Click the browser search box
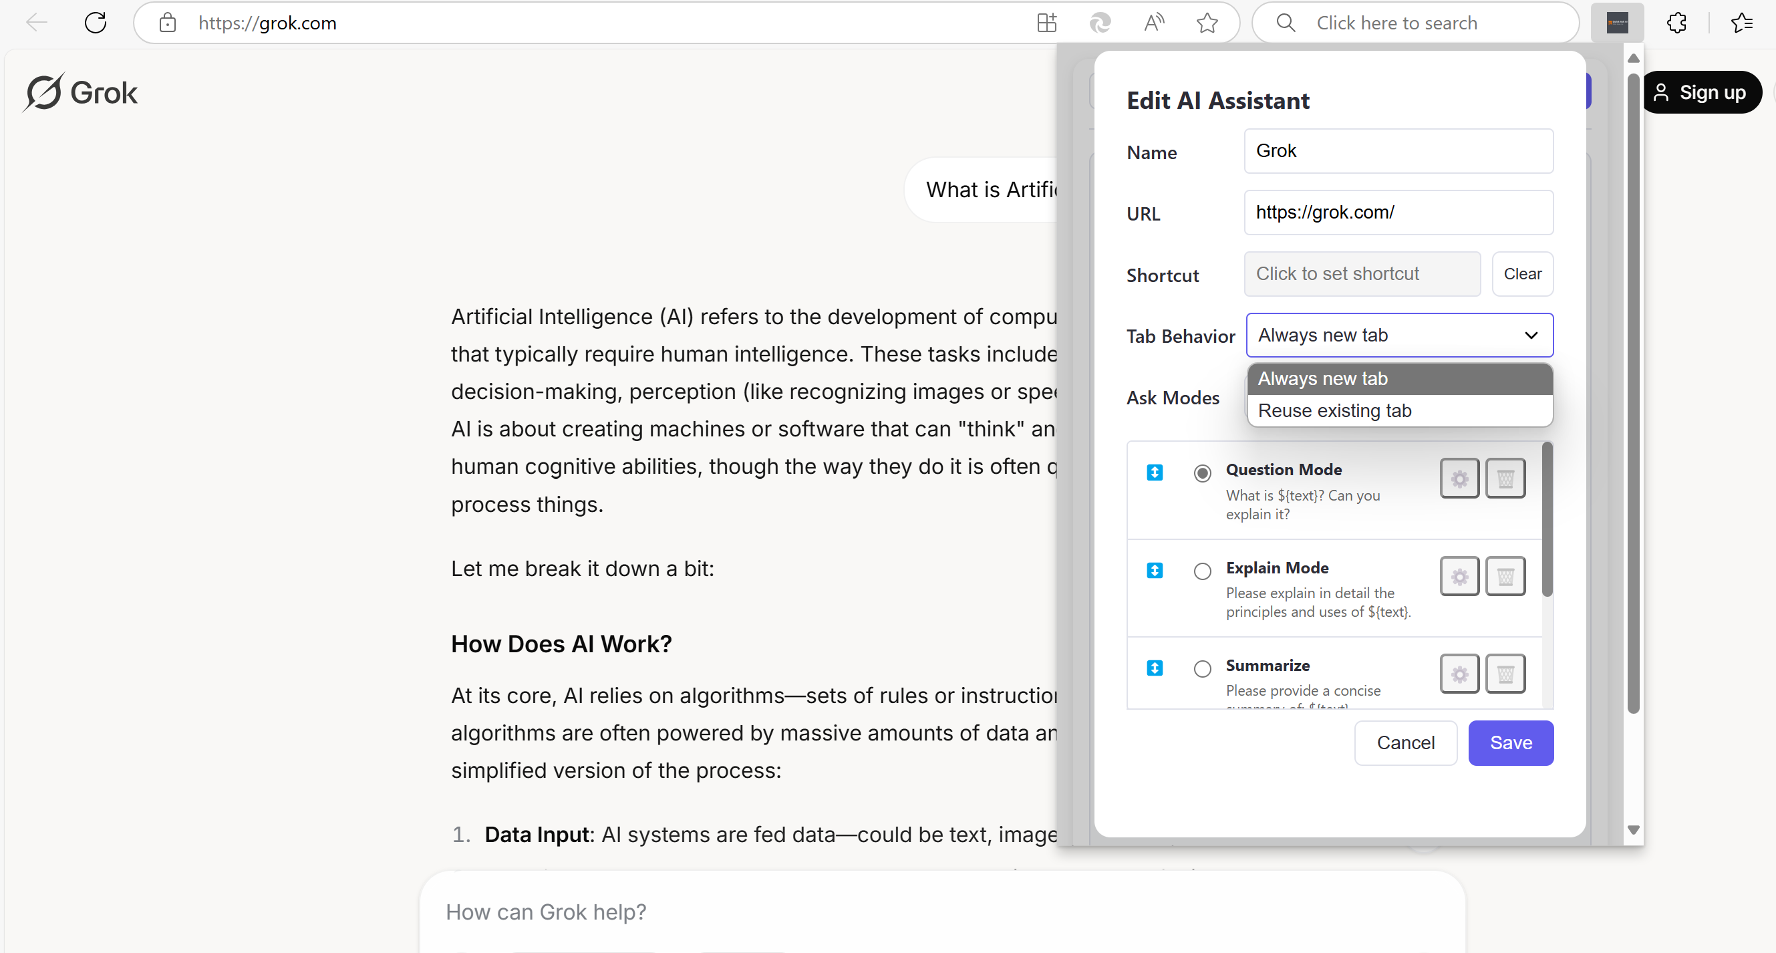Image resolution: width=1776 pixels, height=953 pixels. coord(1415,23)
